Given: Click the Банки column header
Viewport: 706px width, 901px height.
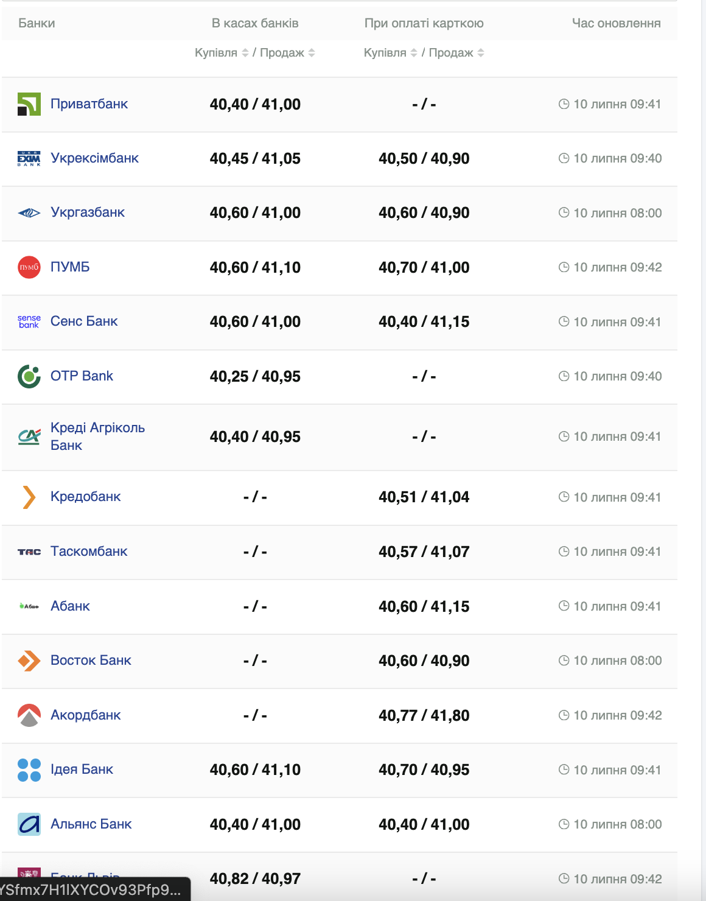Looking at the screenshot, I should tap(37, 23).
